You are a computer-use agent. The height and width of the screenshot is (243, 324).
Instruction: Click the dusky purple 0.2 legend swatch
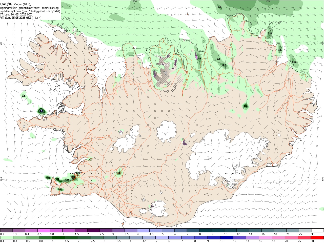pyautogui.click(x=7, y=231)
